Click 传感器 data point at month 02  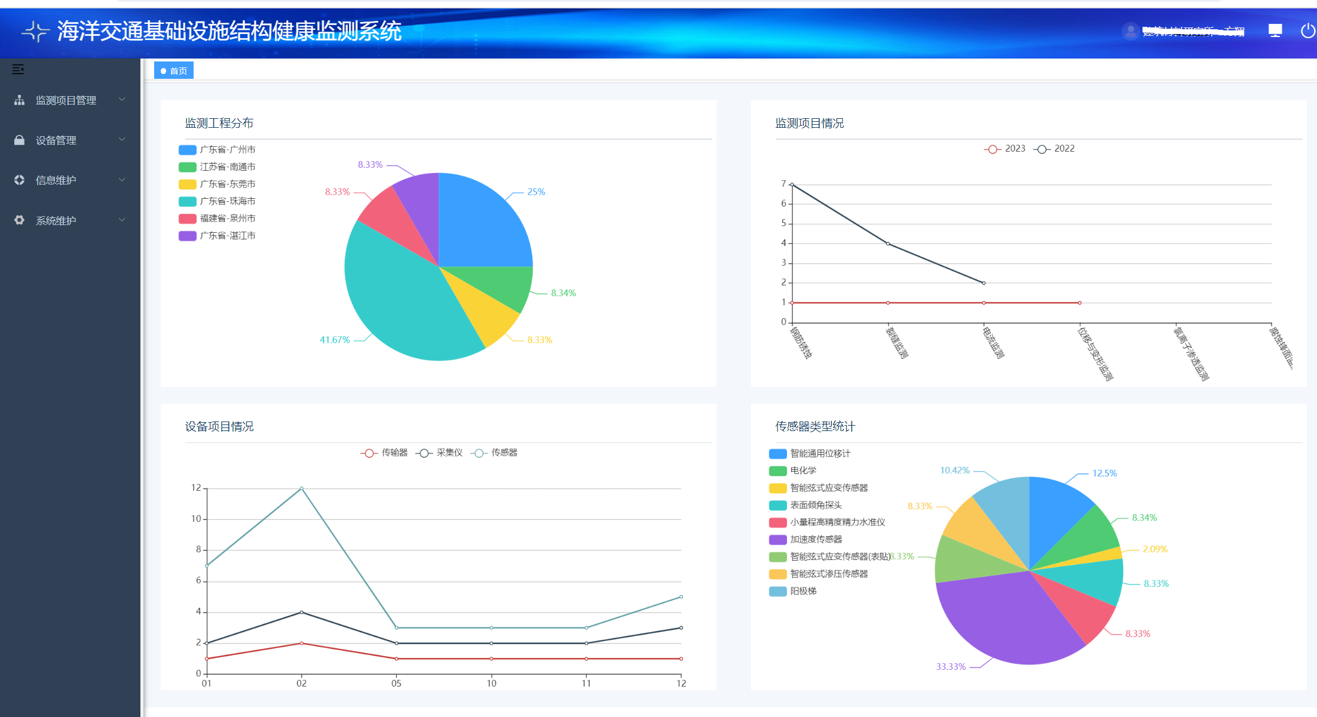[301, 488]
